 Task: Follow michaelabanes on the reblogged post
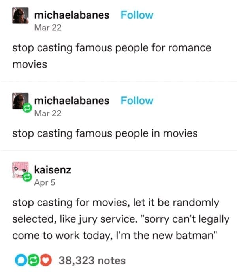click(137, 101)
